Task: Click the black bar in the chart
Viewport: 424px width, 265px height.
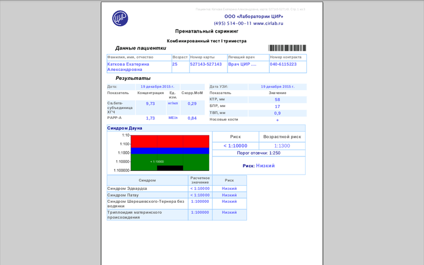Action: pyautogui.click(x=170, y=168)
